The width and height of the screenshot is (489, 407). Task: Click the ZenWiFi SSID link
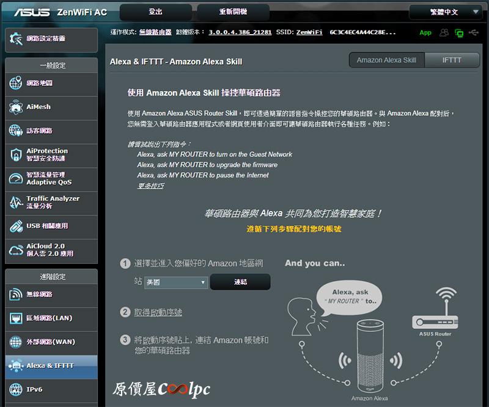(x=309, y=32)
